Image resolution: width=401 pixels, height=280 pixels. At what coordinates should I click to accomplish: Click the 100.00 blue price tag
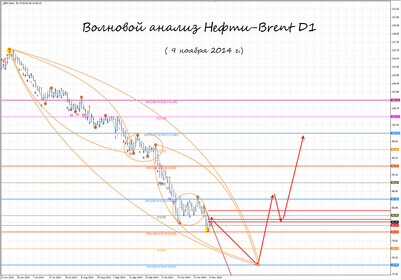click(x=395, y=133)
